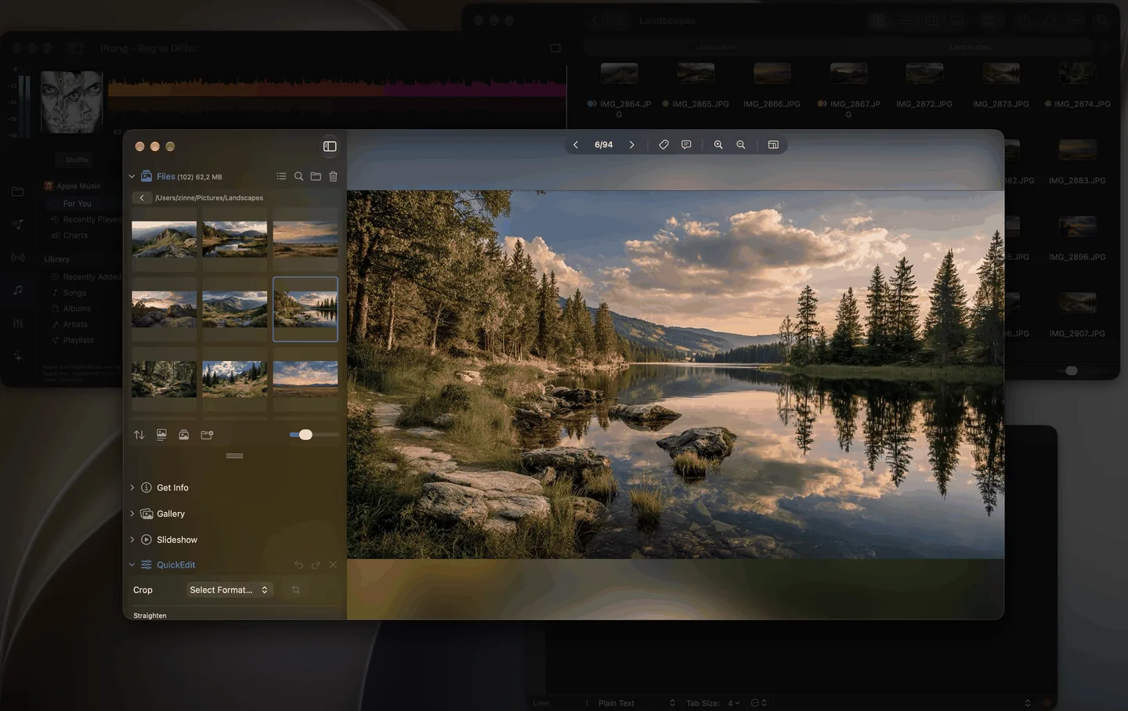1128x711 pixels.
Task: Redo the QuickEdit change
Action: (316, 565)
